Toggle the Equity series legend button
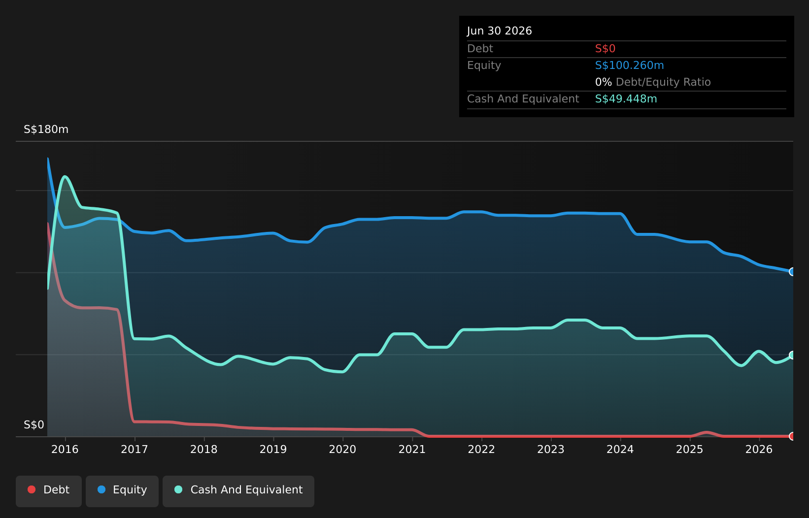 (x=122, y=491)
